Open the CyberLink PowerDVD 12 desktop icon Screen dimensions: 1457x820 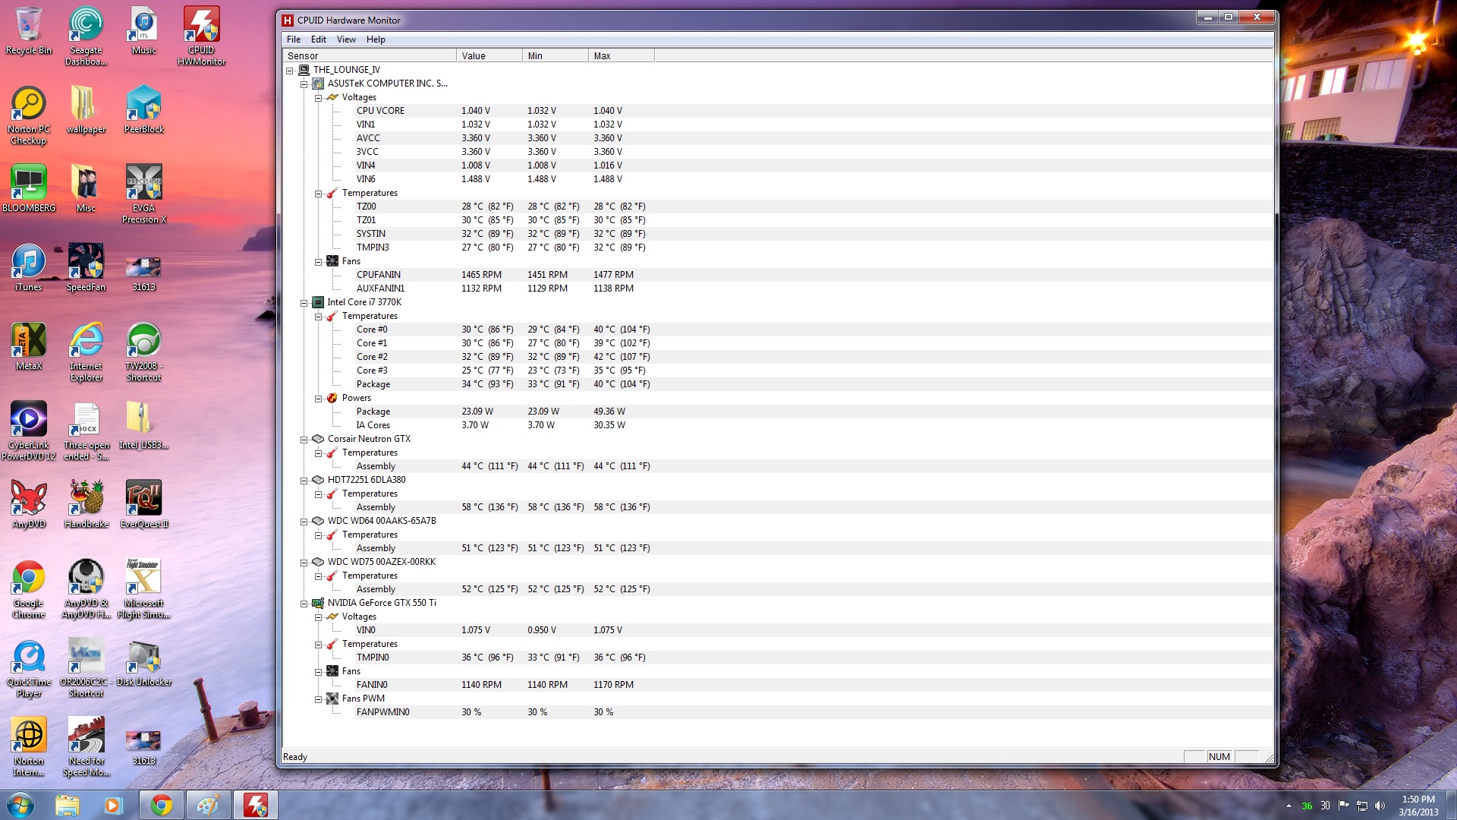[x=28, y=430]
